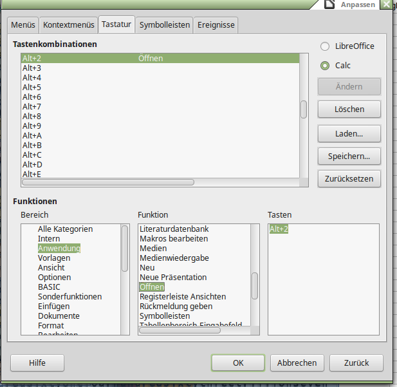Select the Rückmeldung geben function
Viewport: 397px width, 387px height.
coord(176,306)
